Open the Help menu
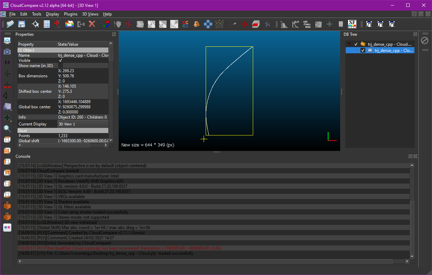The image size is (432, 275). point(107,14)
